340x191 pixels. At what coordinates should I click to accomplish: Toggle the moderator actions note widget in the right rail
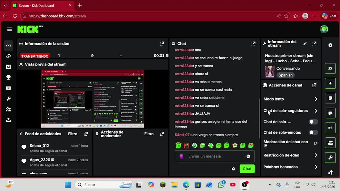(330, 98)
